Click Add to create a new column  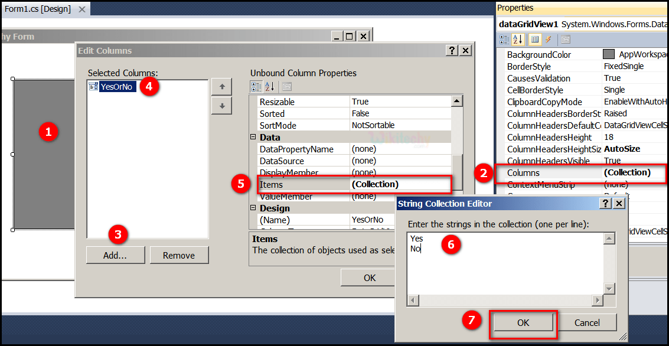pyautogui.click(x=115, y=254)
